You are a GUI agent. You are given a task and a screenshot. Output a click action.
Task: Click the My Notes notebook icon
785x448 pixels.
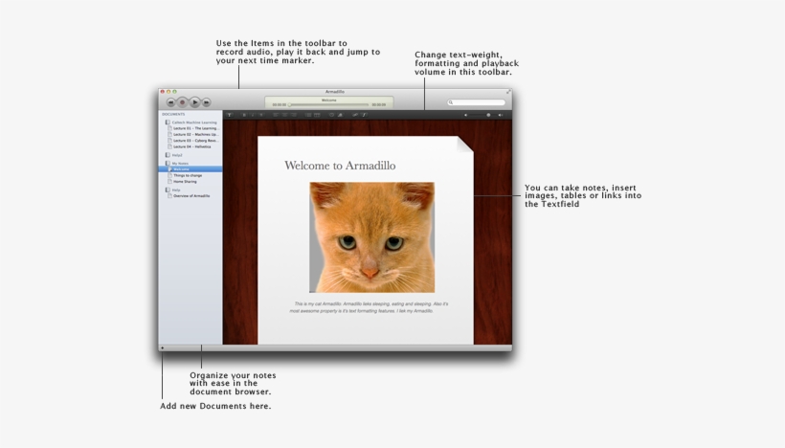tap(168, 163)
